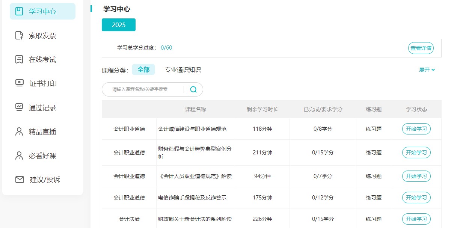Click the 精品直播 person icon
Screen dimensions: 451x228
[x=19, y=131]
